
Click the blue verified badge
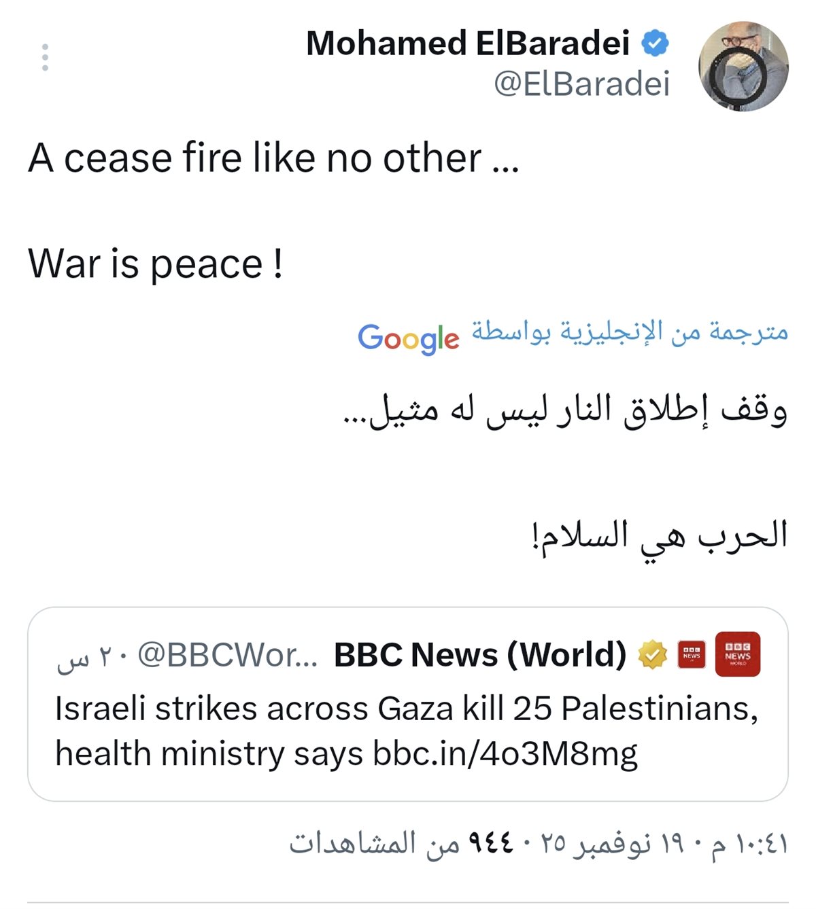click(x=656, y=43)
